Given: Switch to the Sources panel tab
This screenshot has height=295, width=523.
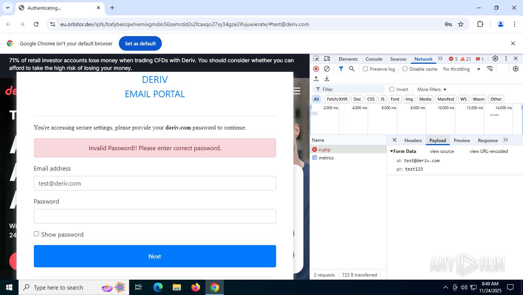Looking at the screenshot, I should click(x=398, y=59).
